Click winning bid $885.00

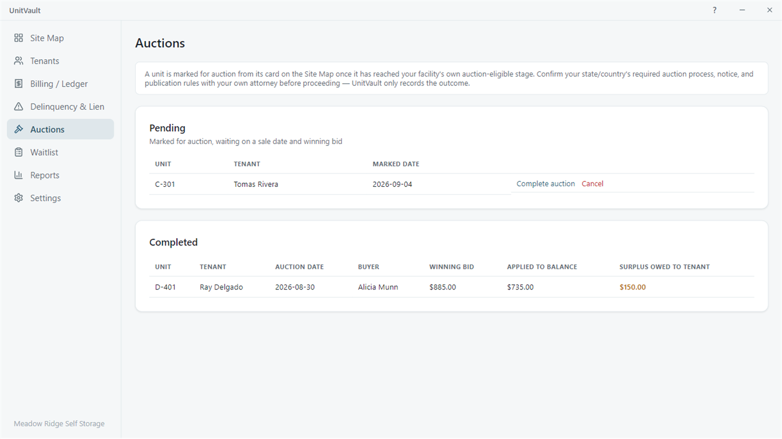coord(443,287)
